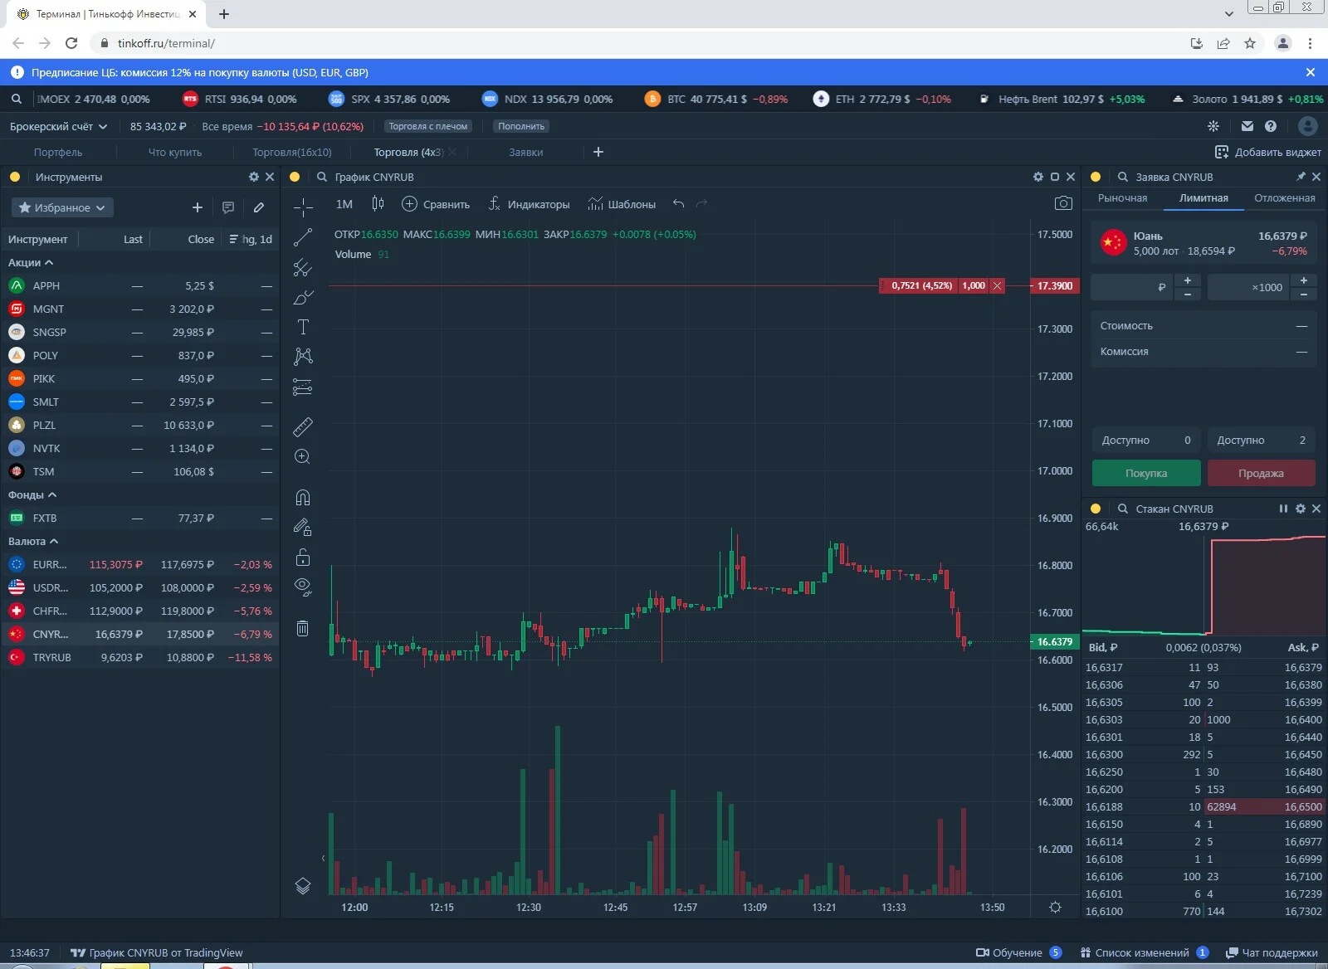Collapse the Фонды group
This screenshot has height=969, width=1328.
(x=32, y=494)
